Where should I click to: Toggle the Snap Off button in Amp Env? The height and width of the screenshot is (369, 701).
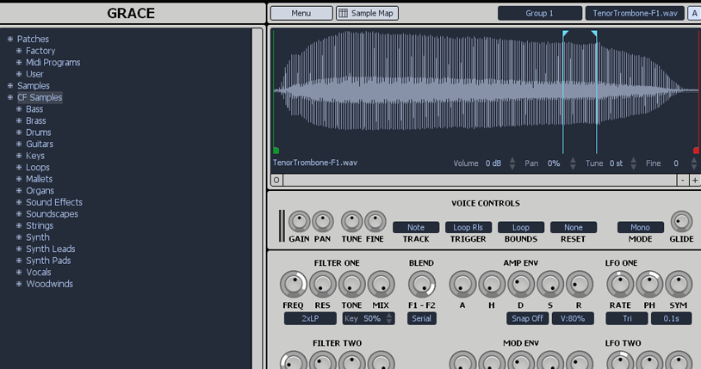[527, 318]
